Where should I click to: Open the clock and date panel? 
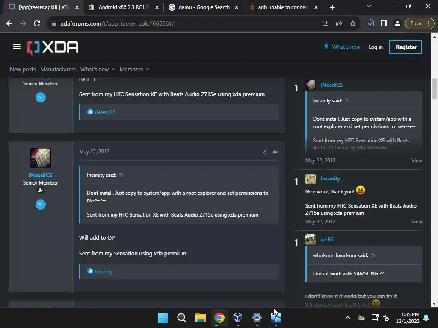[x=408, y=318]
